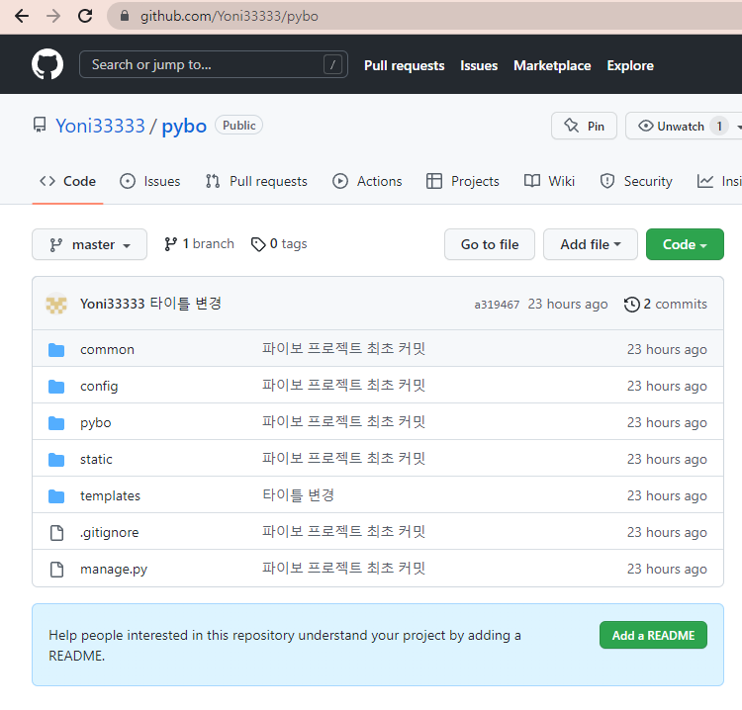The width and height of the screenshot is (742, 710).
Task: Select the Code tab
Action: point(67,181)
